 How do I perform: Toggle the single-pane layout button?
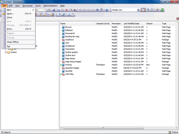pos(143,10)
